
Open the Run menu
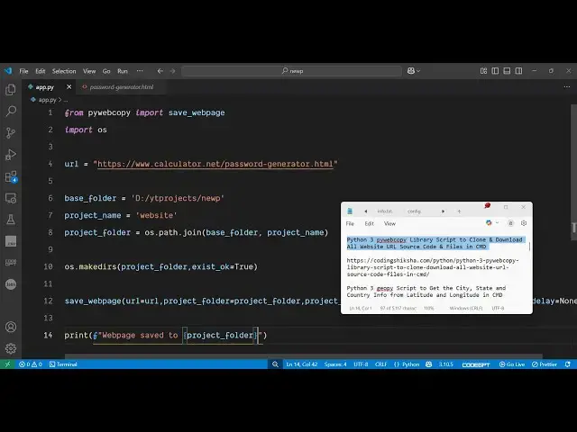click(x=123, y=71)
